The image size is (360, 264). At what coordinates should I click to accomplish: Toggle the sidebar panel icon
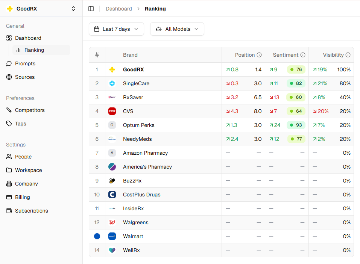tap(91, 9)
